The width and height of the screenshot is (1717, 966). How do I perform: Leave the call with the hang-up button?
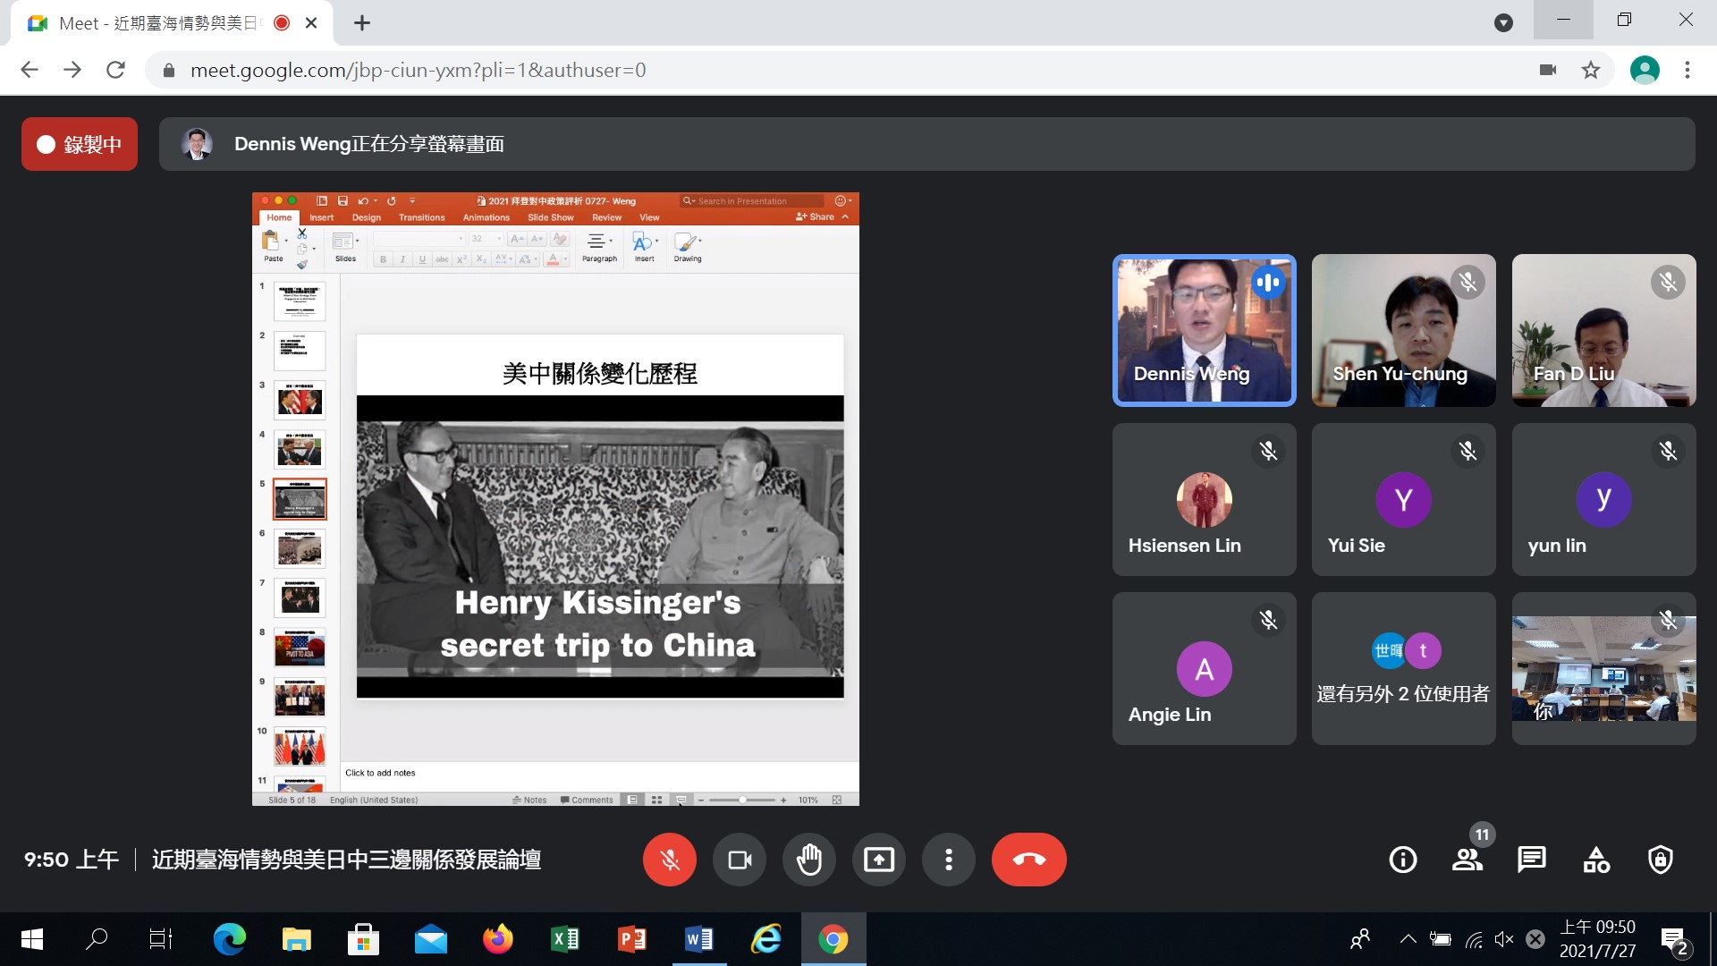point(1028,860)
